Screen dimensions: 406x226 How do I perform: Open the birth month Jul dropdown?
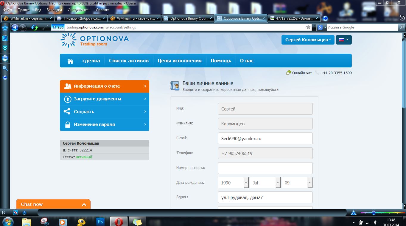(265, 183)
